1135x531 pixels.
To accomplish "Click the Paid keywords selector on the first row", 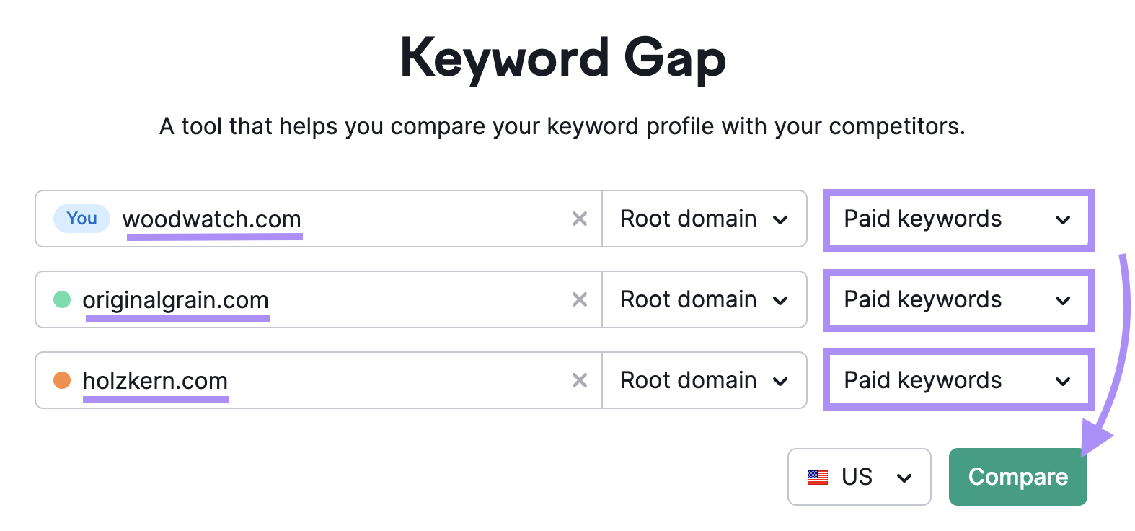I will tap(958, 219).
